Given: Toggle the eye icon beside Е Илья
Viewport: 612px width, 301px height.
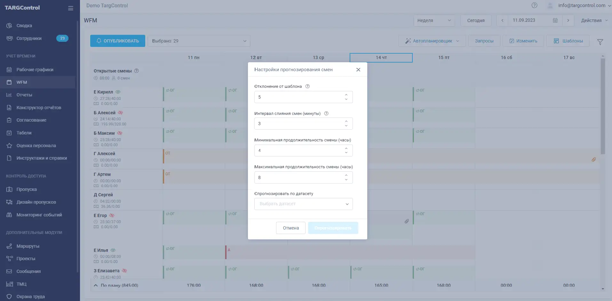Looking at the screenshot, I should click(113, 250).
